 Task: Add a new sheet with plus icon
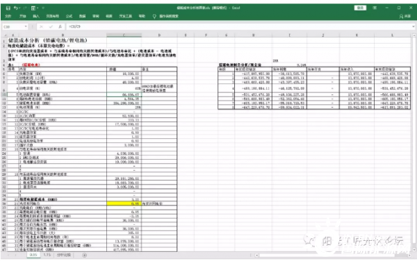(x=84, y=255)
